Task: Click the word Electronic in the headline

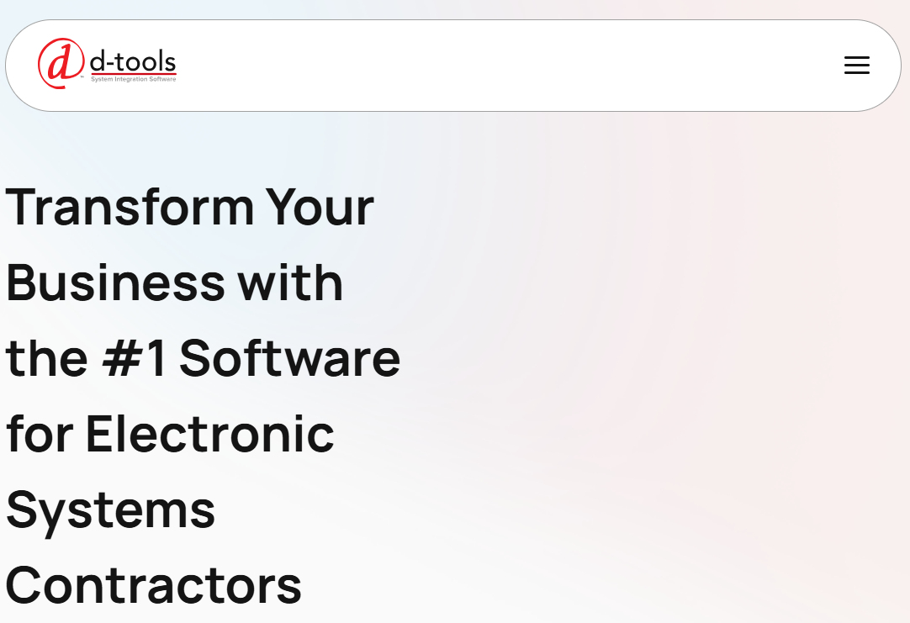Action: click(x=210, y=434)
